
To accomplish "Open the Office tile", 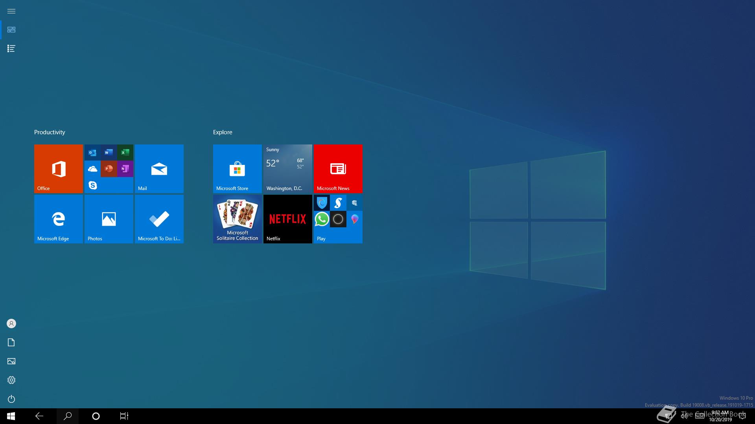I will (59, 169).
